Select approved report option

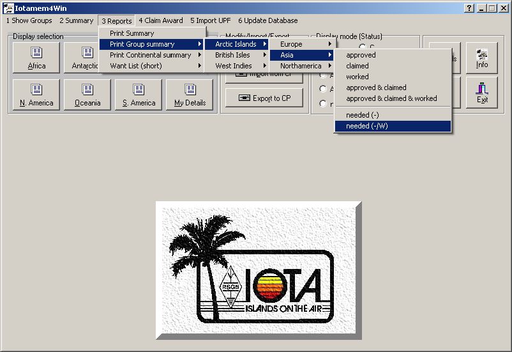coord(393,55)
